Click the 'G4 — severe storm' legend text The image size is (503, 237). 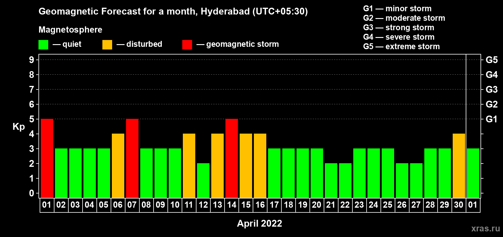point(399,37)
